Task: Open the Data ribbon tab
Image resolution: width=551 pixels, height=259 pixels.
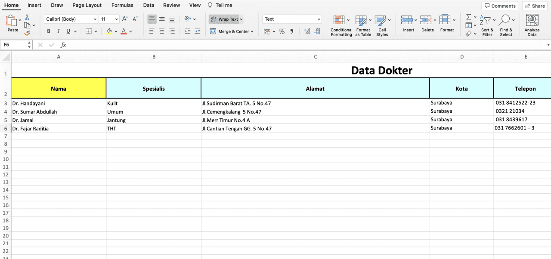Action: click(149, 5)
